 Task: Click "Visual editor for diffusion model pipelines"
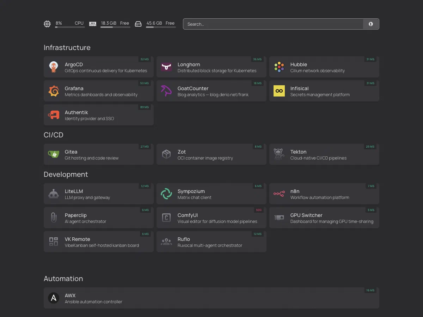pos(217,222)
